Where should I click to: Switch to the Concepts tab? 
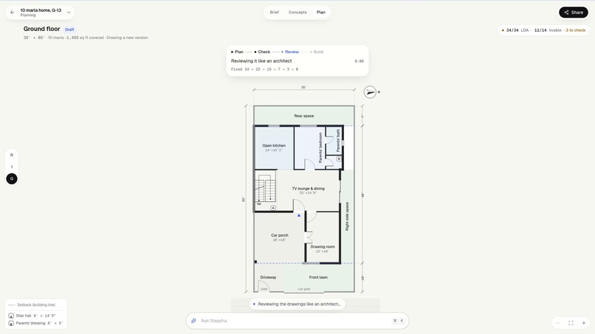click(297, 12)
